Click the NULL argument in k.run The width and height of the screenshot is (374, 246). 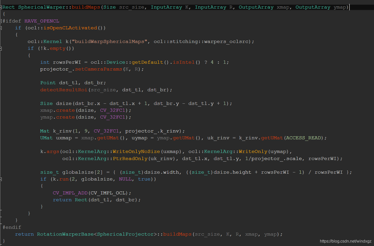coord(125,179)
